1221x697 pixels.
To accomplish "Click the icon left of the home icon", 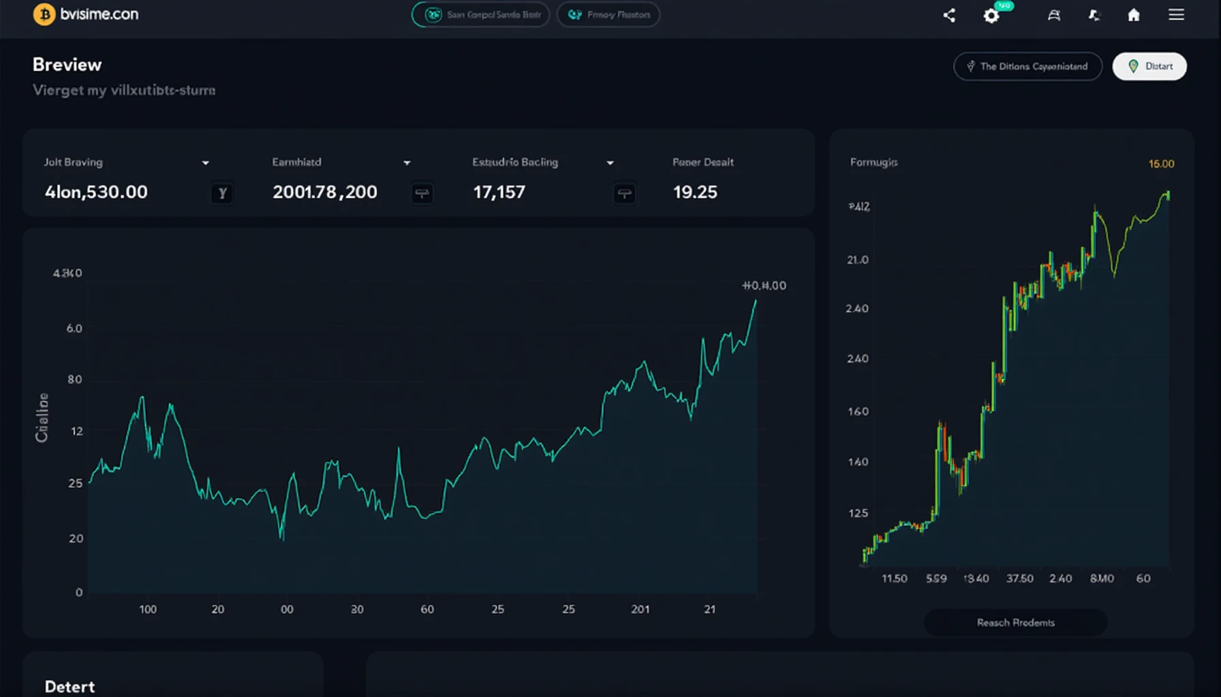I will click(x=1094, y=15).
